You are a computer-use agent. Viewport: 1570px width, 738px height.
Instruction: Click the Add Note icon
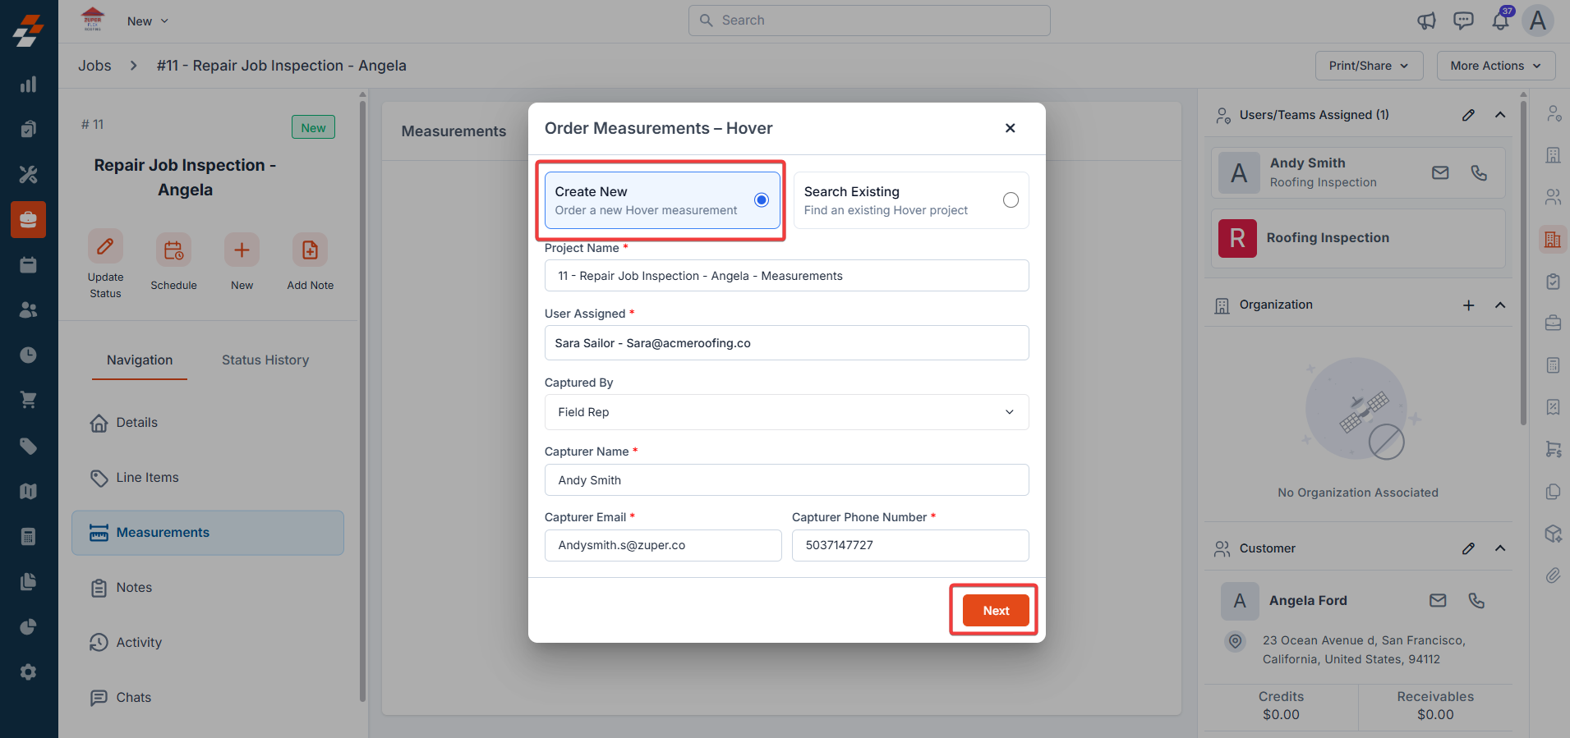pos(310,250)
